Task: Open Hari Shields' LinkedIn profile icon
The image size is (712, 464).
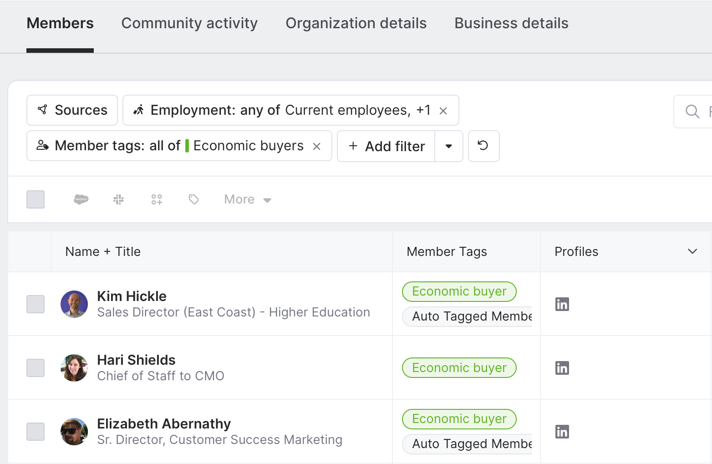Action: pos(562,368)
